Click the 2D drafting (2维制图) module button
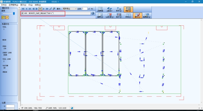Image resolution: width=203 pixels, height=111 pixels. (x=100, y=9)
